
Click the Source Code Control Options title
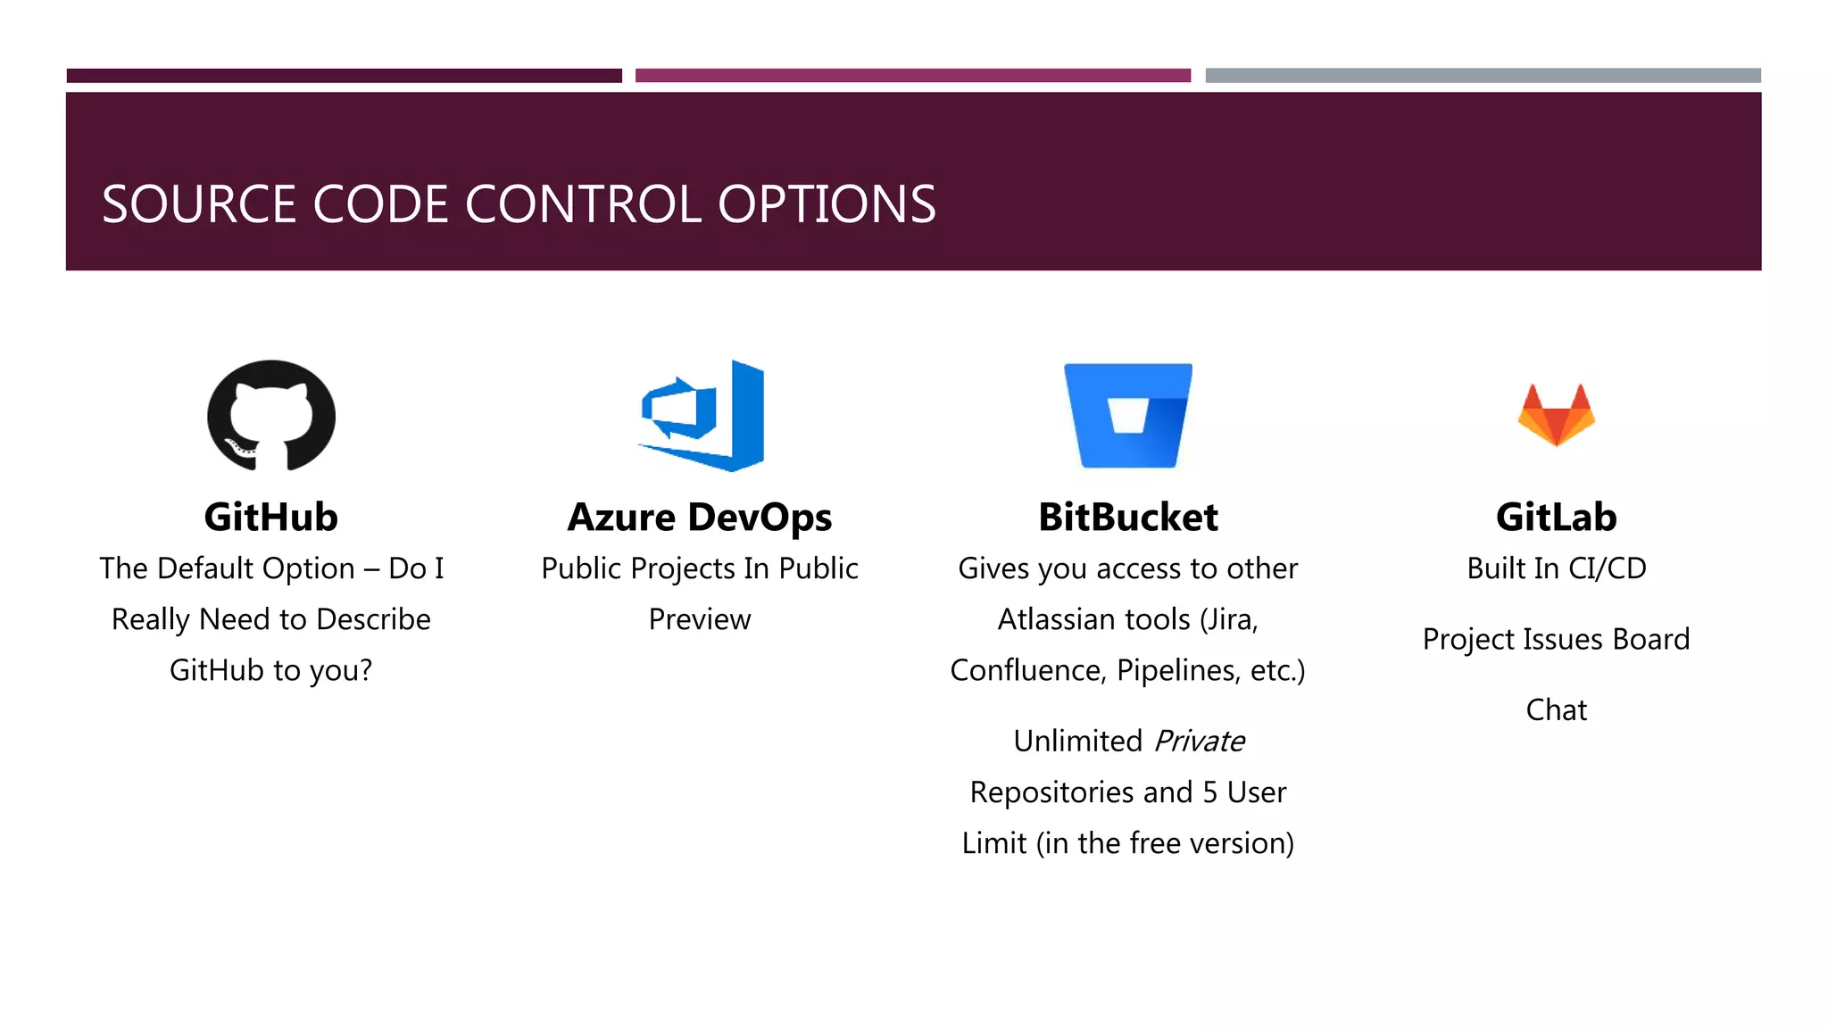pyautogui.click(x=519, y=204)
